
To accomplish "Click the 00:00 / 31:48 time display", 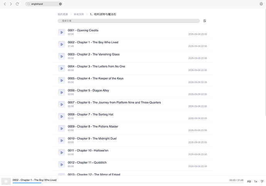I will pyautogui.click(x=236, y=180).
